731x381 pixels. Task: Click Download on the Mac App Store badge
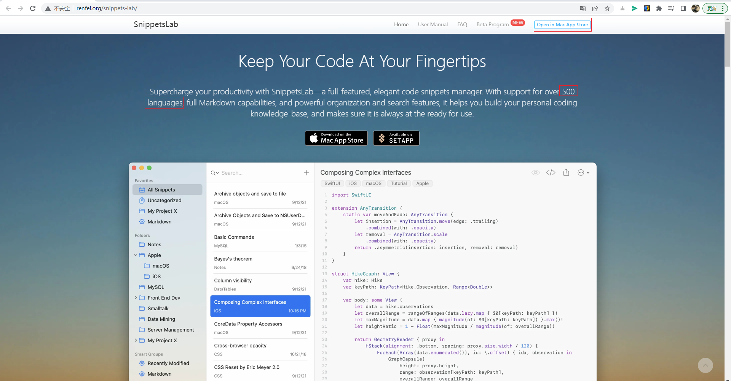point(336,138)
